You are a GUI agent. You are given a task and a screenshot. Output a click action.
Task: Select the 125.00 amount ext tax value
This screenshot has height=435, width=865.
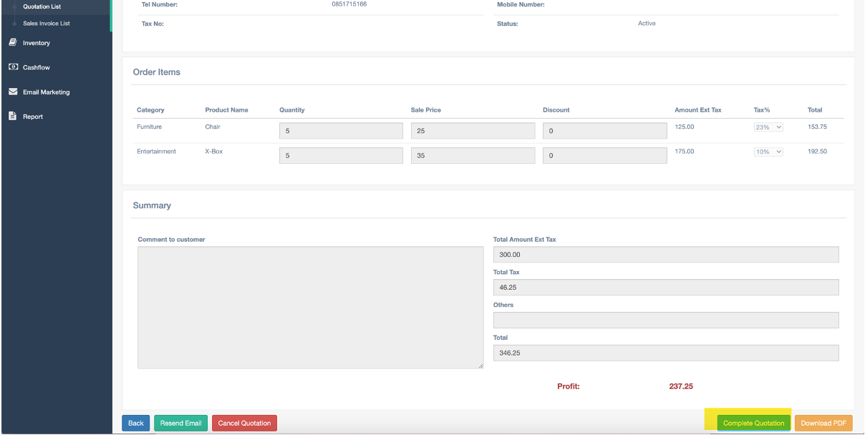[685, 127]
